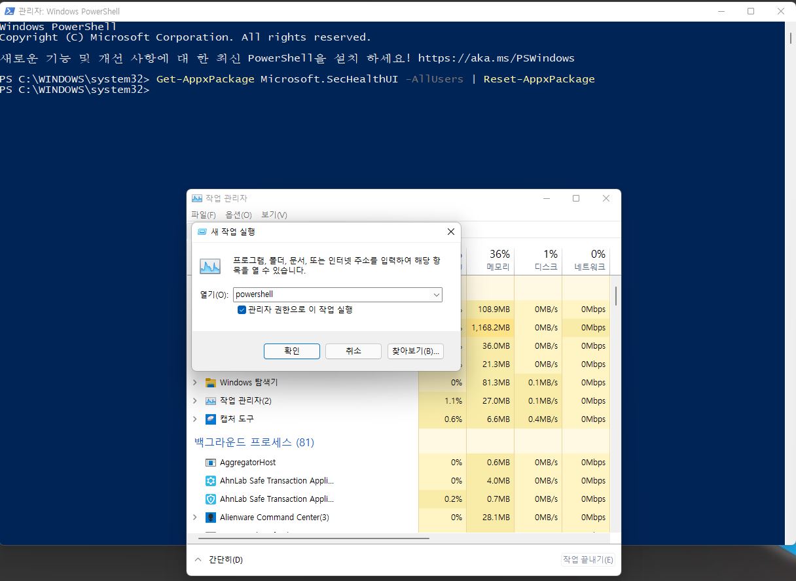This screenshot has width=796, height=581.
Task: Sort by the 메모리 column header
Action: coord(490,260)
